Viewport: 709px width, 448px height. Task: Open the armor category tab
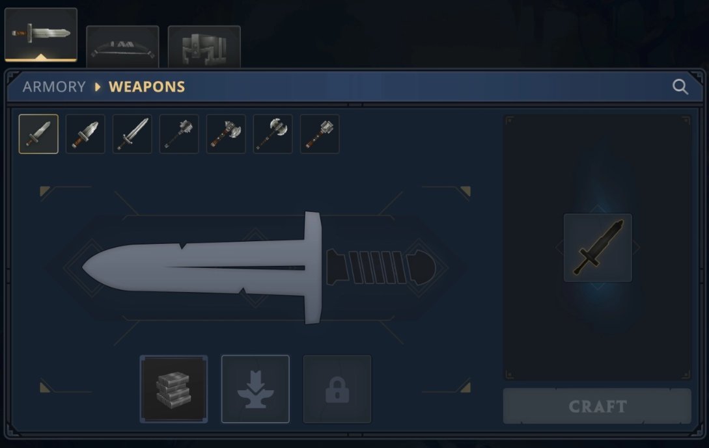coord(204,47)
